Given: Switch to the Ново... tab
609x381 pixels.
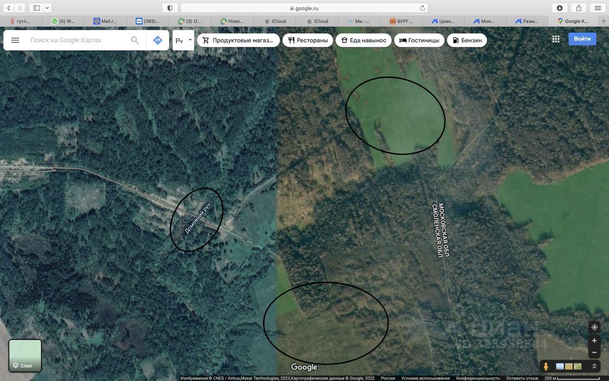Looking at the screenshot, I should [233, 21].
